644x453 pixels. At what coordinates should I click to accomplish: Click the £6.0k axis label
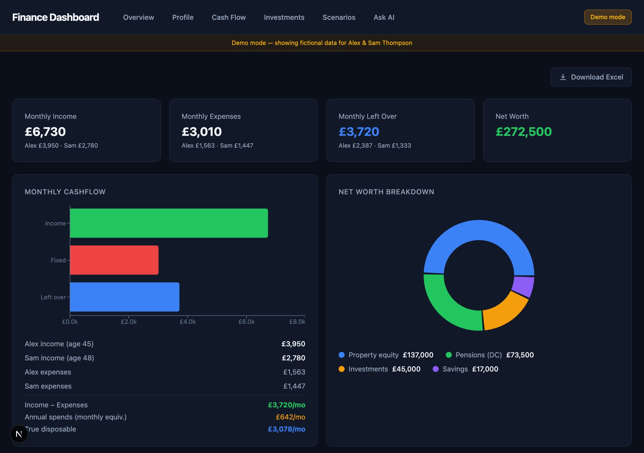[x=247, y=322]
